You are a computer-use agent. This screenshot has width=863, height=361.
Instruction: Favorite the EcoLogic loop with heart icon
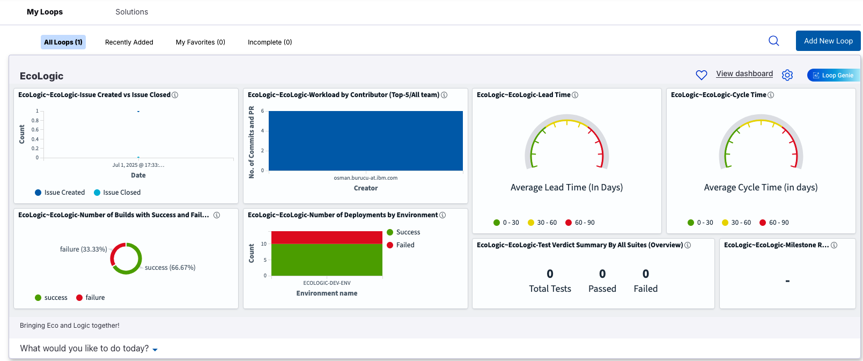(x=701, y=75)
